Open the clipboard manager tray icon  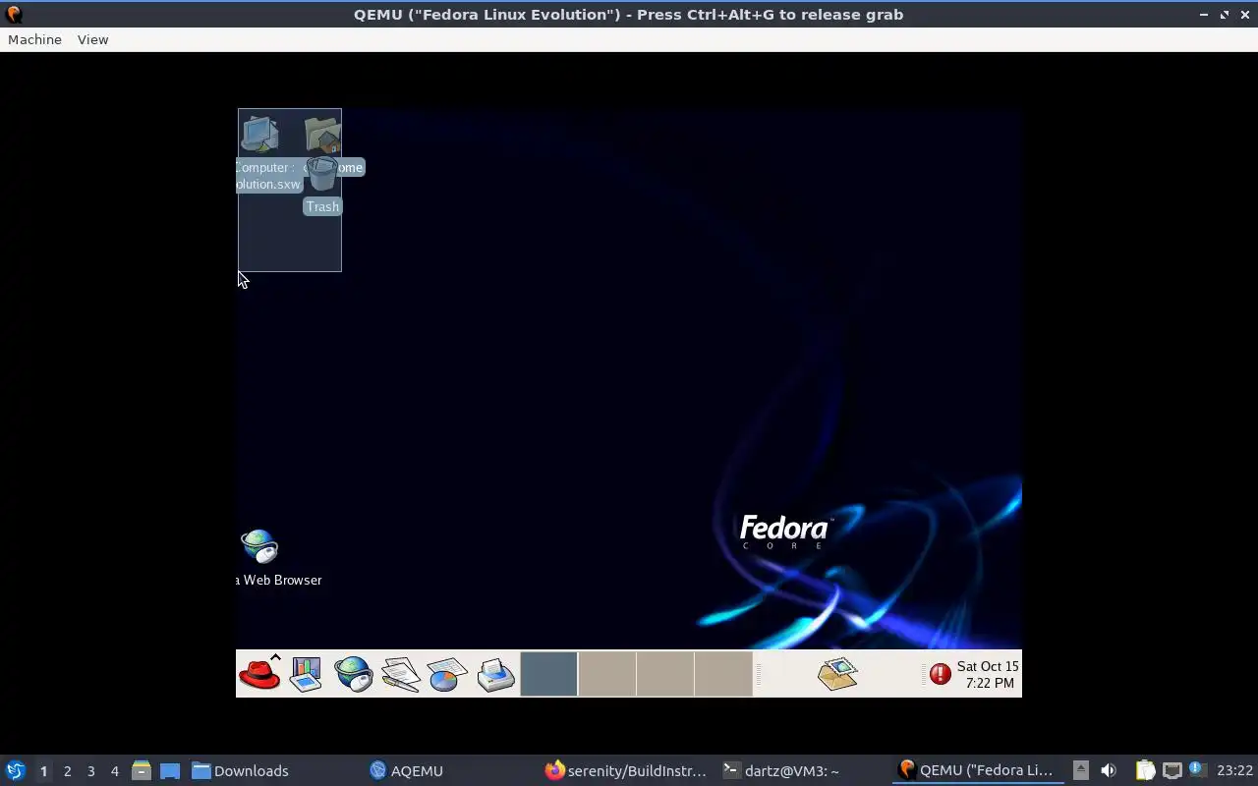(1145, 770)
